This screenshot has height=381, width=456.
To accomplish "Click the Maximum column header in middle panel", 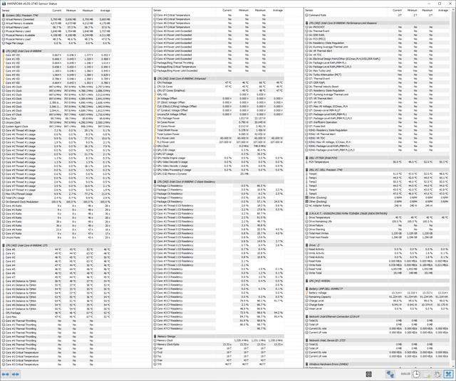I will [260, 11].
